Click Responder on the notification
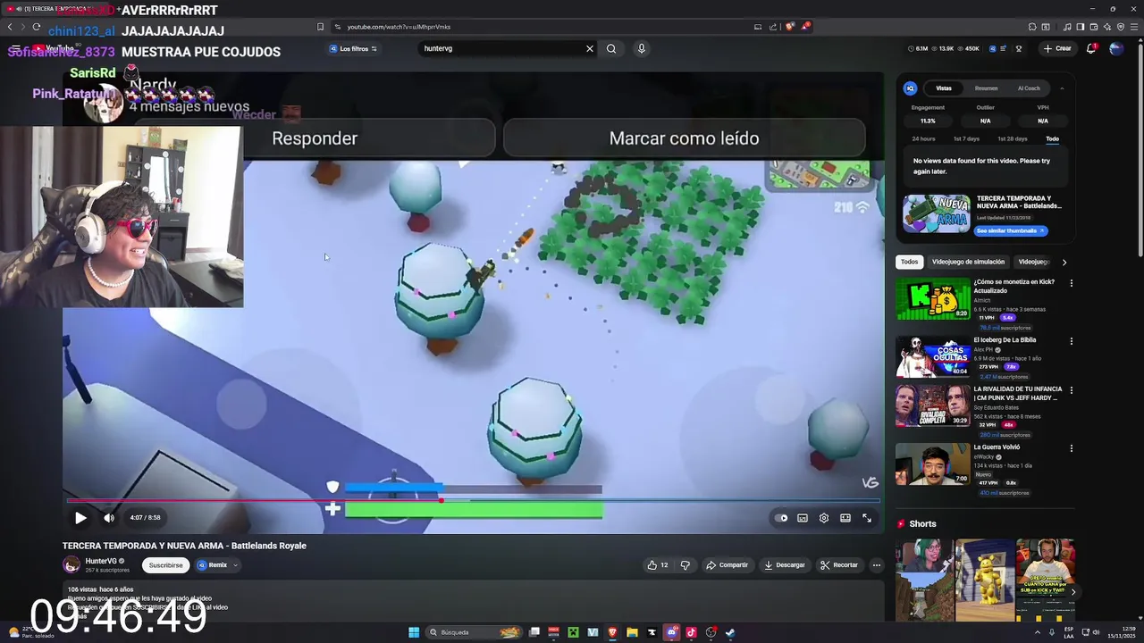This screenshot has width=1144, height=643. (315, 138)
